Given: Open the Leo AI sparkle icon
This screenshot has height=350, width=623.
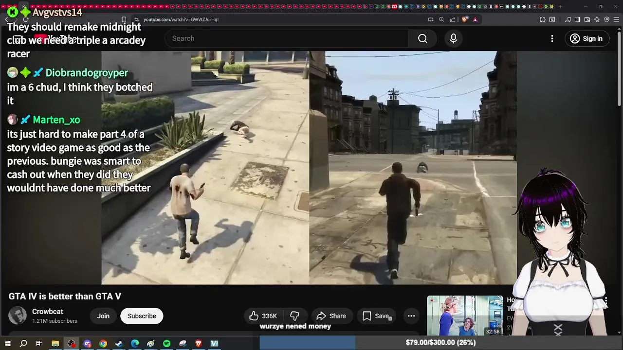Looking at the screenshot, I should pos(597,19).
